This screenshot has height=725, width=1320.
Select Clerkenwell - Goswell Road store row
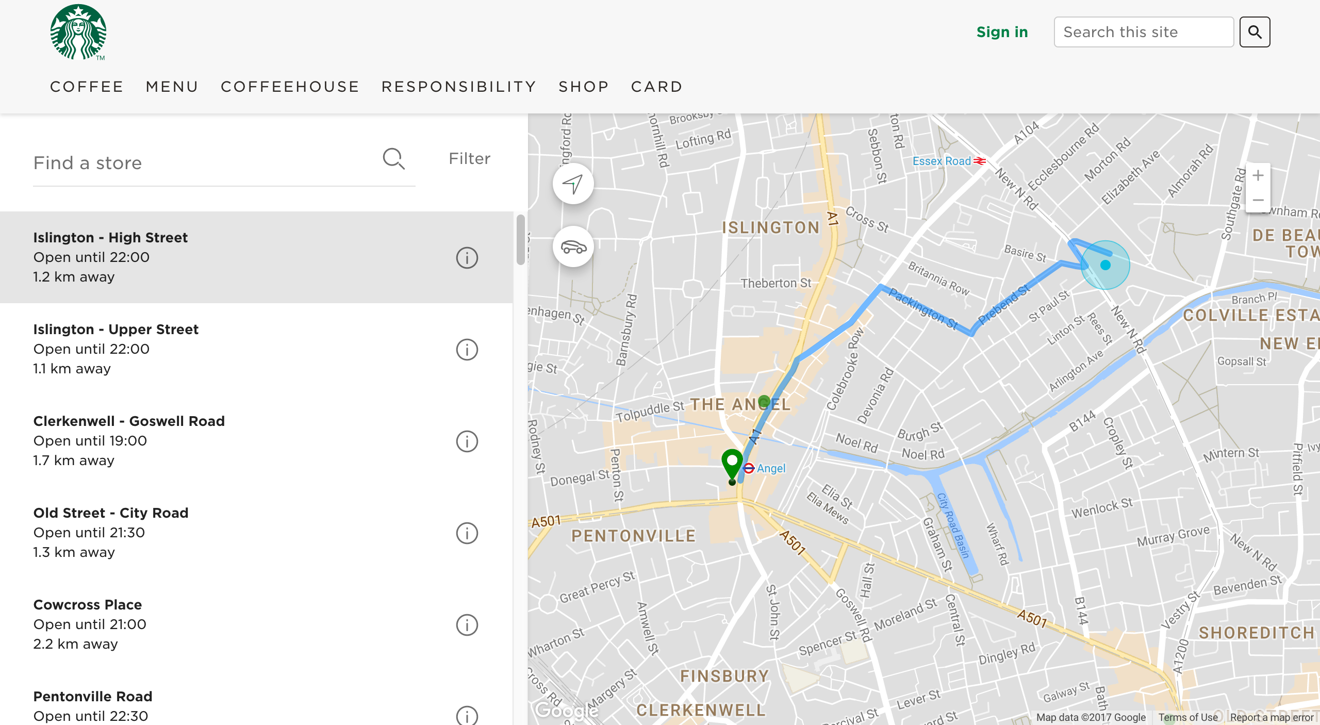256,441
